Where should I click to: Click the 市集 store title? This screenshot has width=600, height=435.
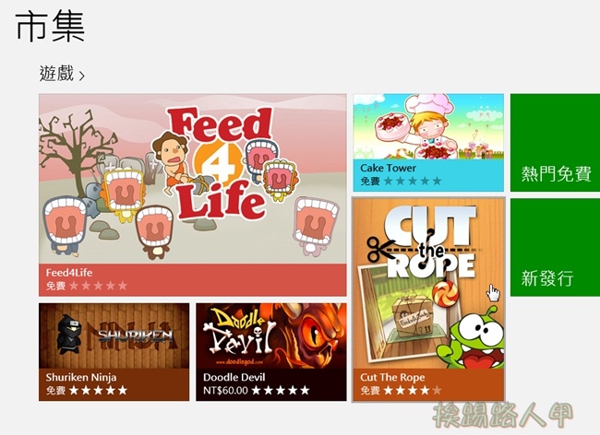click(50, 27)
